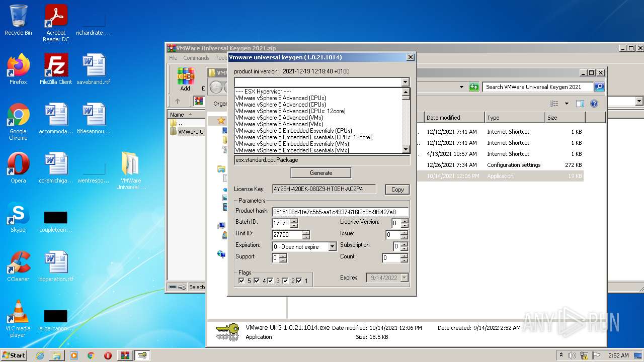The image size is (644, 362).
Task: Open WinRAR path dropdown at right edge
Action: 639,101
